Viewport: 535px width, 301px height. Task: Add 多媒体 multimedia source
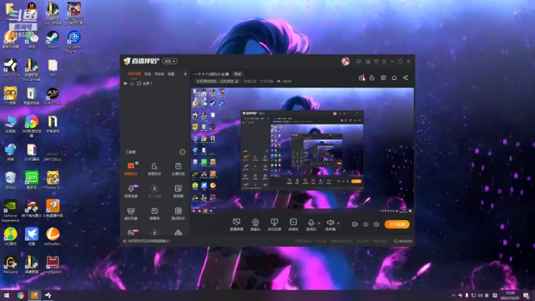(x=293, y=225)
